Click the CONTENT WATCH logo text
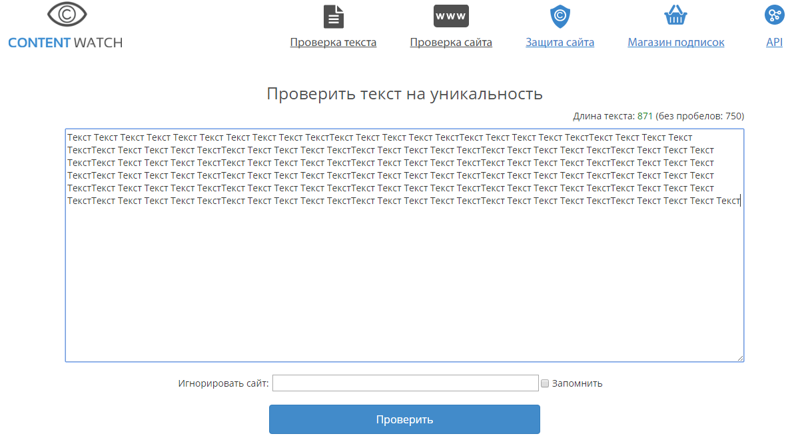The width and height of the screenshot is (800, 438). coord(65,43)
